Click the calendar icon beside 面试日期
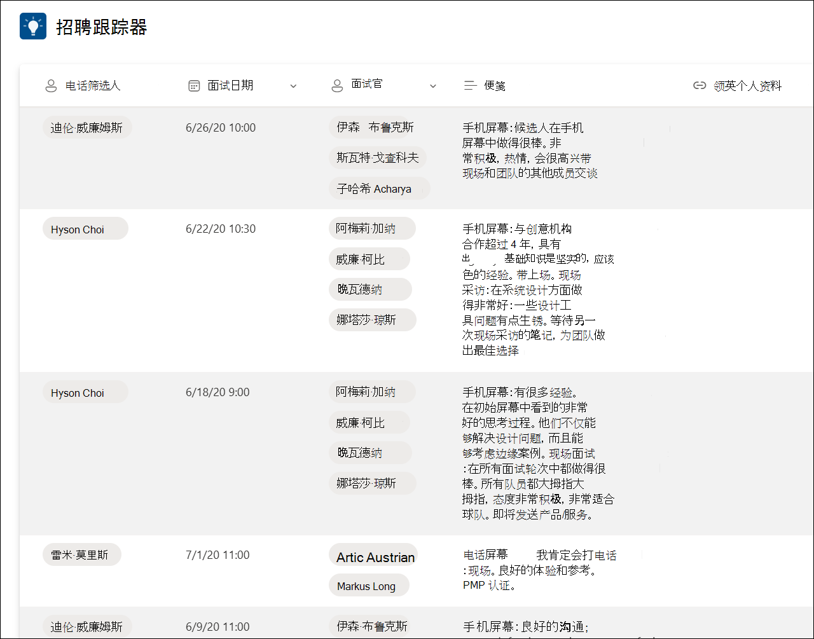This screenshot has height=639, width=814. coord(195,86)
